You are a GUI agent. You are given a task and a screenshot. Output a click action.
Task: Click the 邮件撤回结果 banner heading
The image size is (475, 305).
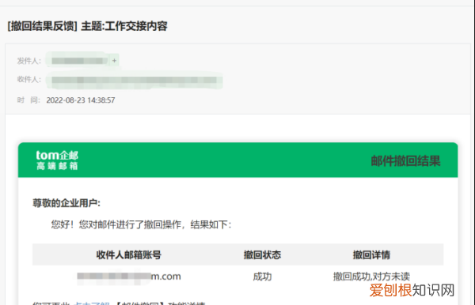[x=405, y=161]
